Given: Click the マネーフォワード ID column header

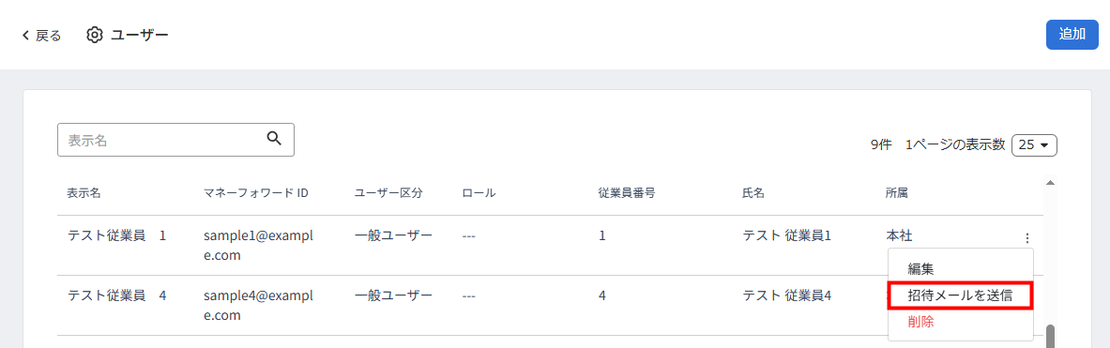Looking at the screenshot, I should [256, 193].
